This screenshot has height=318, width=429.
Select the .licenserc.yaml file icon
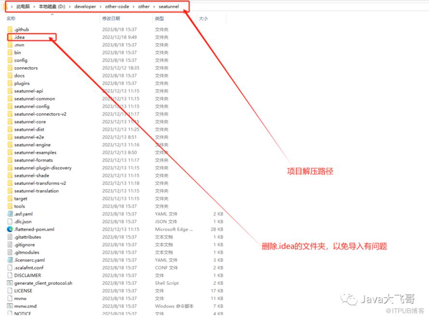tap(10, 260)
